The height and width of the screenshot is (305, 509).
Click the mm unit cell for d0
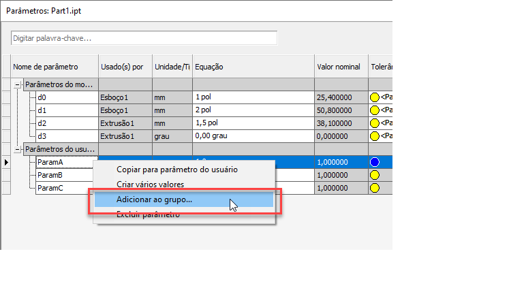172,97
